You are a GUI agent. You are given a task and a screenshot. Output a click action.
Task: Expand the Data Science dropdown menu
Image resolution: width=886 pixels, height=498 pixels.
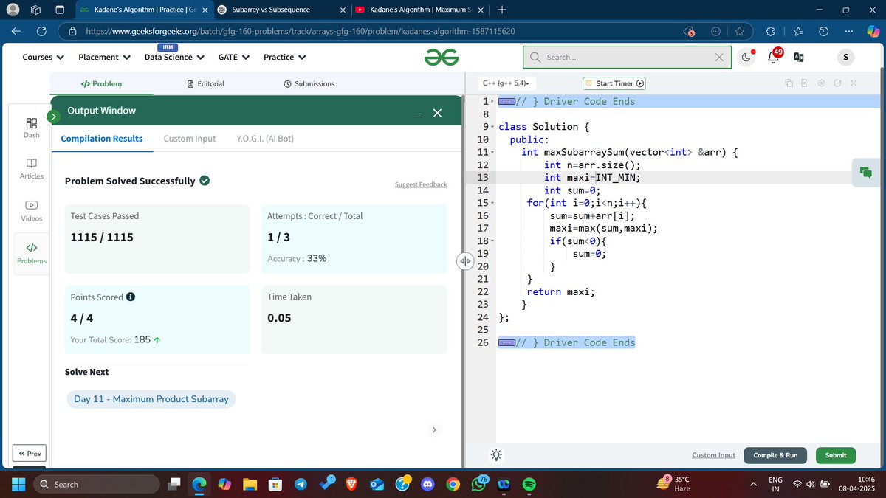(174, 57)
